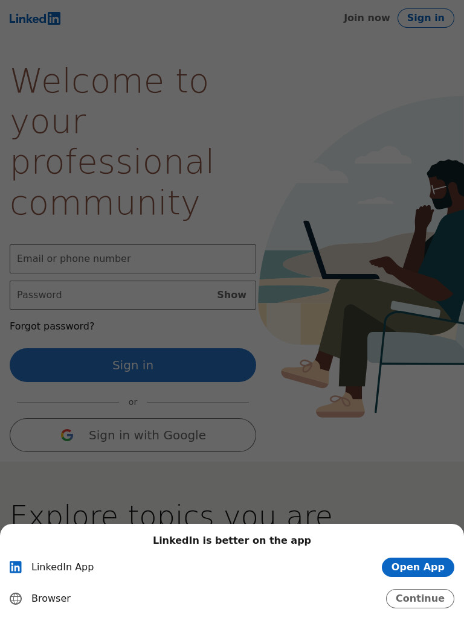
Task: Toggle Show password visibility
Action: coord(231,295)
